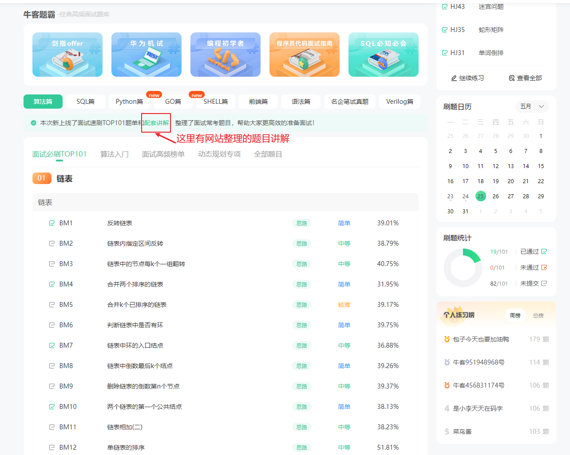The image size is (570, 455).
Task: Click the 已通过 check icon in statistics
Action: [544, 251]
